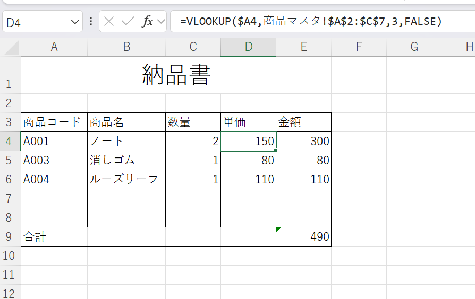475x299 pixels.
Task: Click the Enter checkmark formula icon
Action: click(x=128, y=21)
